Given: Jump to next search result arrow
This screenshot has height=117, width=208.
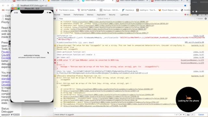Looking at the screenshot, I should pos(184,115).
